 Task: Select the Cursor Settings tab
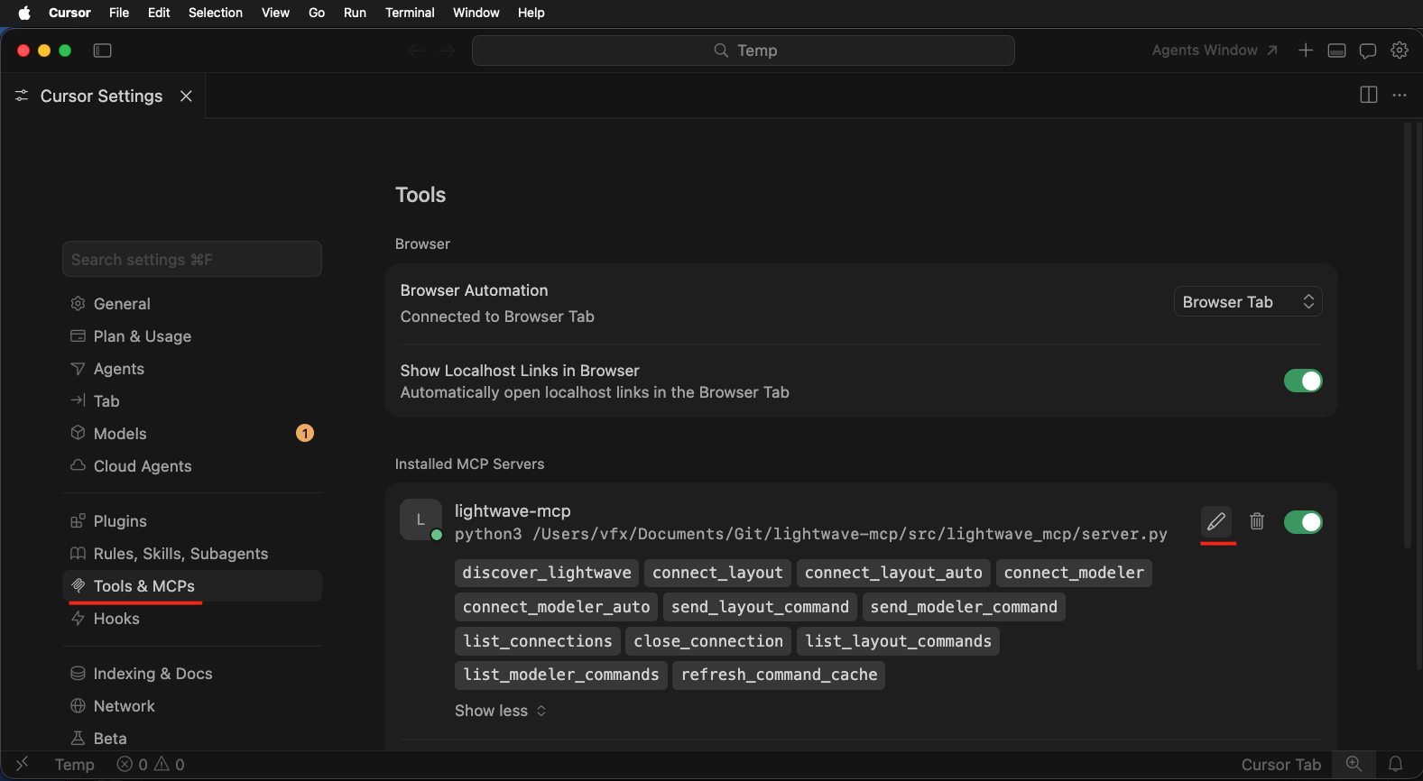102,96
